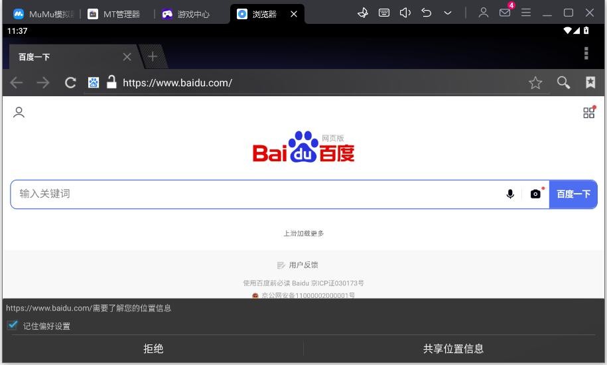Viewport: 607px width, 365px height.
Task: Open the emulator hamburger menu
Action: point(525,13)
